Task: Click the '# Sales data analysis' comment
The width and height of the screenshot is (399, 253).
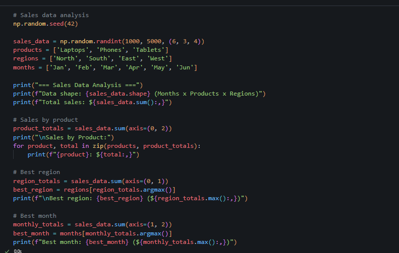Action: click(x=51, y=15)
